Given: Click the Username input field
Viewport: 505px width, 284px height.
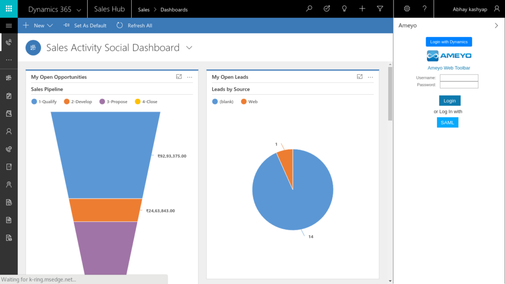Looking at the screenshot, I should pos(459,77).
